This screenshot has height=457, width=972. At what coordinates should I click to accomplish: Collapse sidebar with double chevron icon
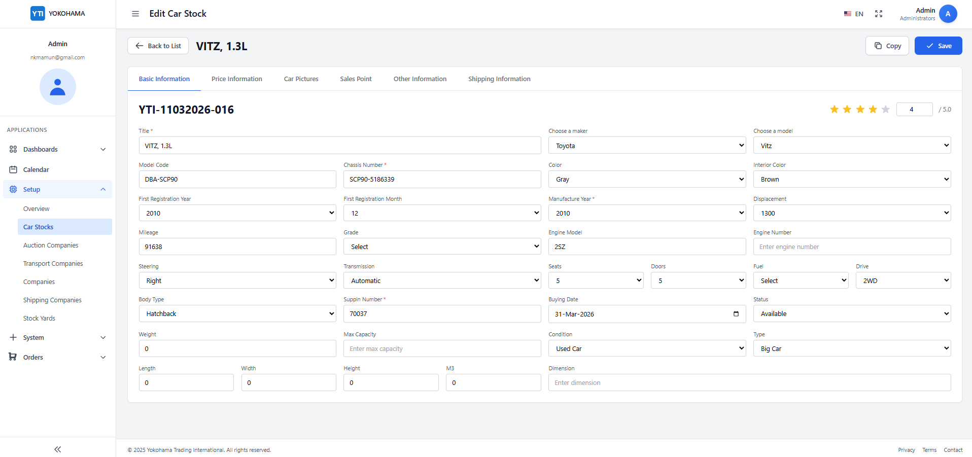58,449
